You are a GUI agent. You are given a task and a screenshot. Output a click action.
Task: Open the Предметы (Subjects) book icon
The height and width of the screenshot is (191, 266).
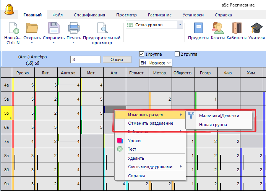[198, 28]
